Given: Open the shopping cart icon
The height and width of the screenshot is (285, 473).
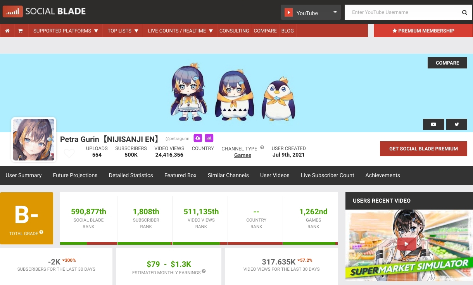Looking at the screenshot, I should point(20,31).
